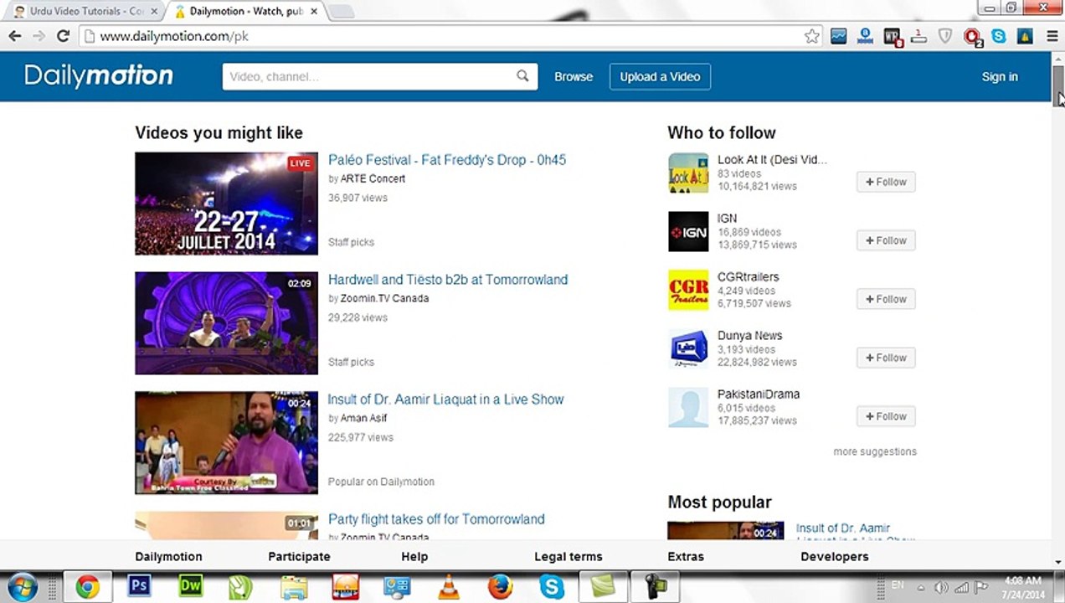
Task: Open the Dunya News channel avatar
Action: point(688,349)
